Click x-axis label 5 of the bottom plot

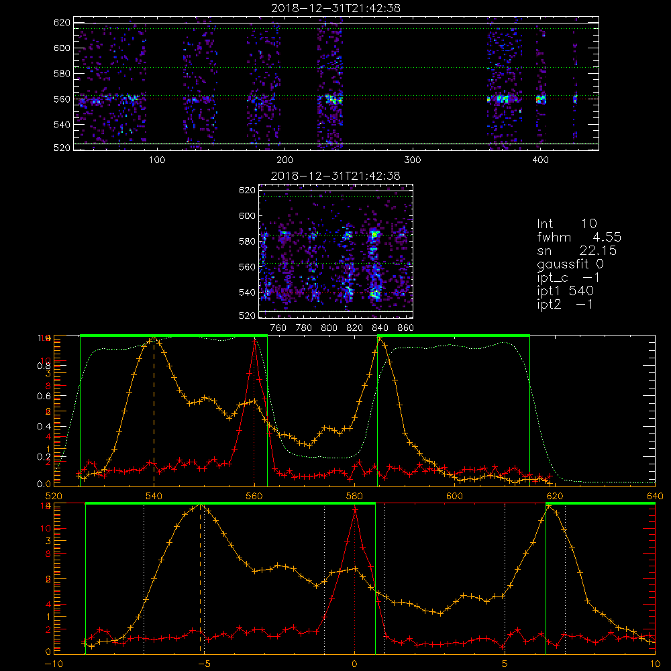coord(505,664)
